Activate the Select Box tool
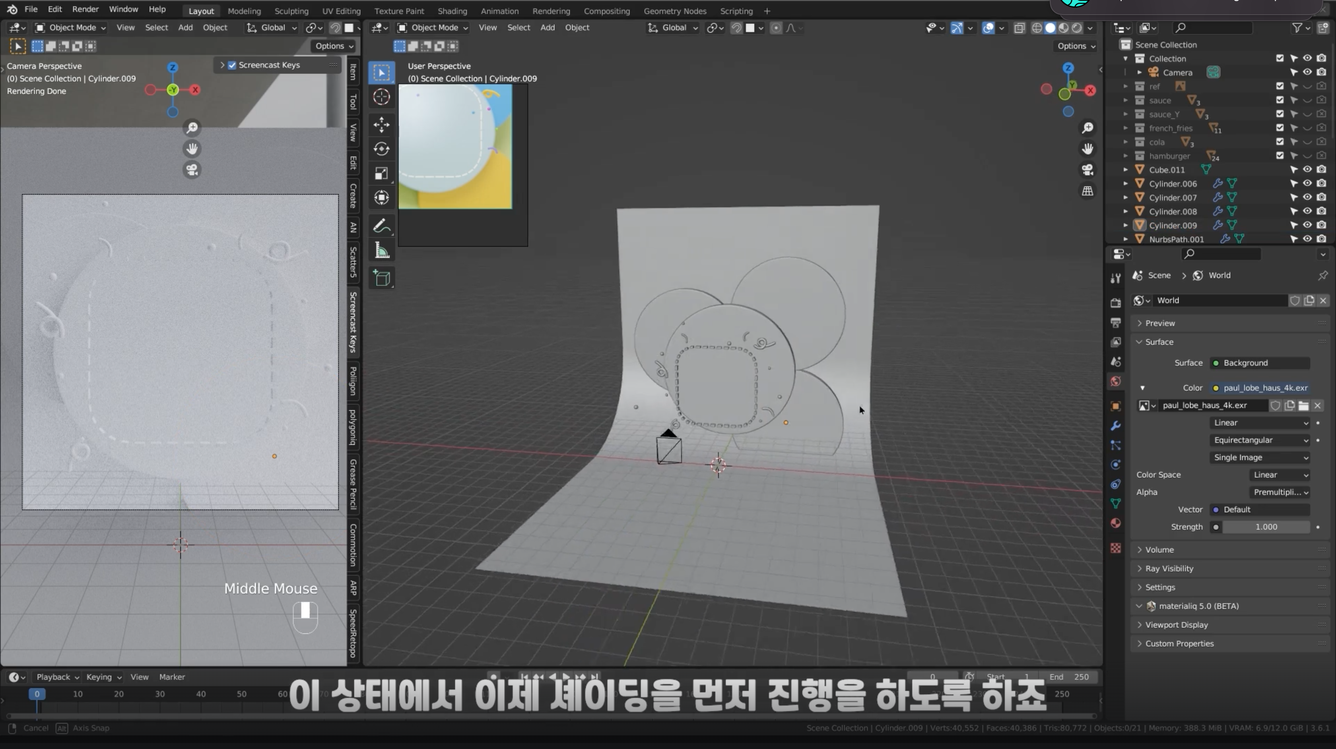This screenshot has height=749, width=1336. pyautogui.click(x=381, y=73)
